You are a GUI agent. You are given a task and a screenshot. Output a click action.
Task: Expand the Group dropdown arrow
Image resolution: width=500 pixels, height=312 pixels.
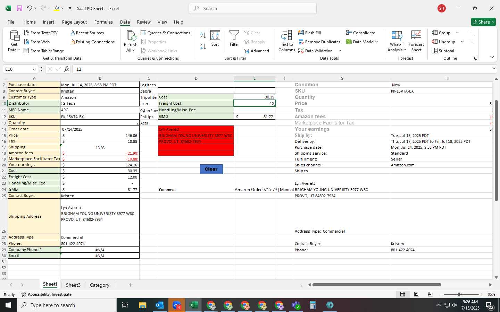click(x=457, y=33)
